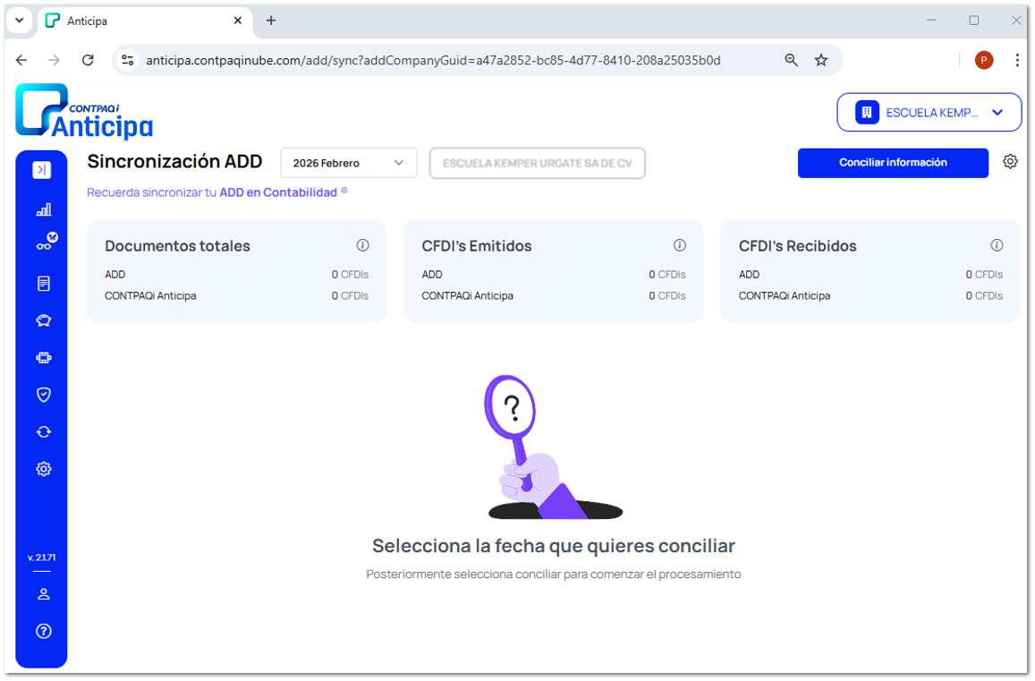Open a new browser tab
1035x681 pixels.
pyautogui.click(x=271, y=21)
